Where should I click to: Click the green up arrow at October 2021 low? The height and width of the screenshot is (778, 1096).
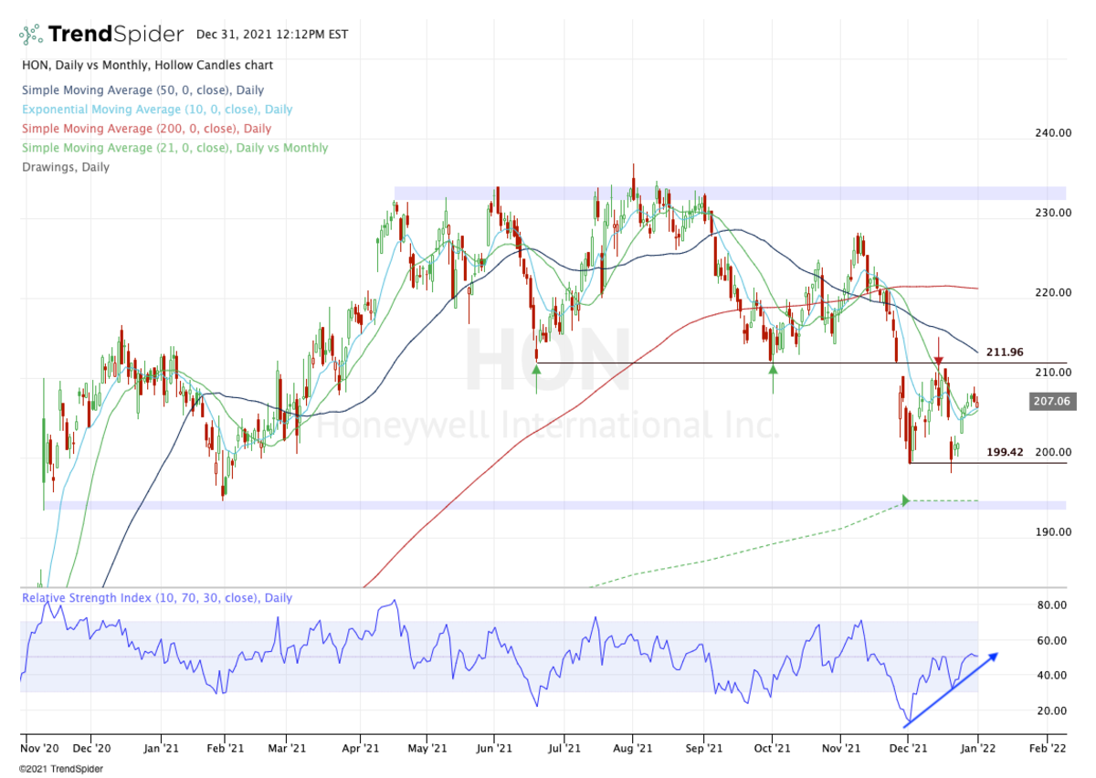pos(773,370)
